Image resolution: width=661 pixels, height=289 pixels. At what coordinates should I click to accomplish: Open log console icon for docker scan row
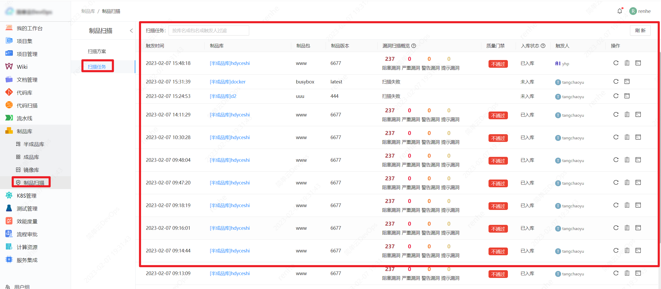pos(627,81)
